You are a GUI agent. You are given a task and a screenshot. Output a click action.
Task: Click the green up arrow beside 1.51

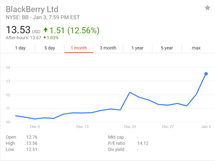[x=46, y=30]
